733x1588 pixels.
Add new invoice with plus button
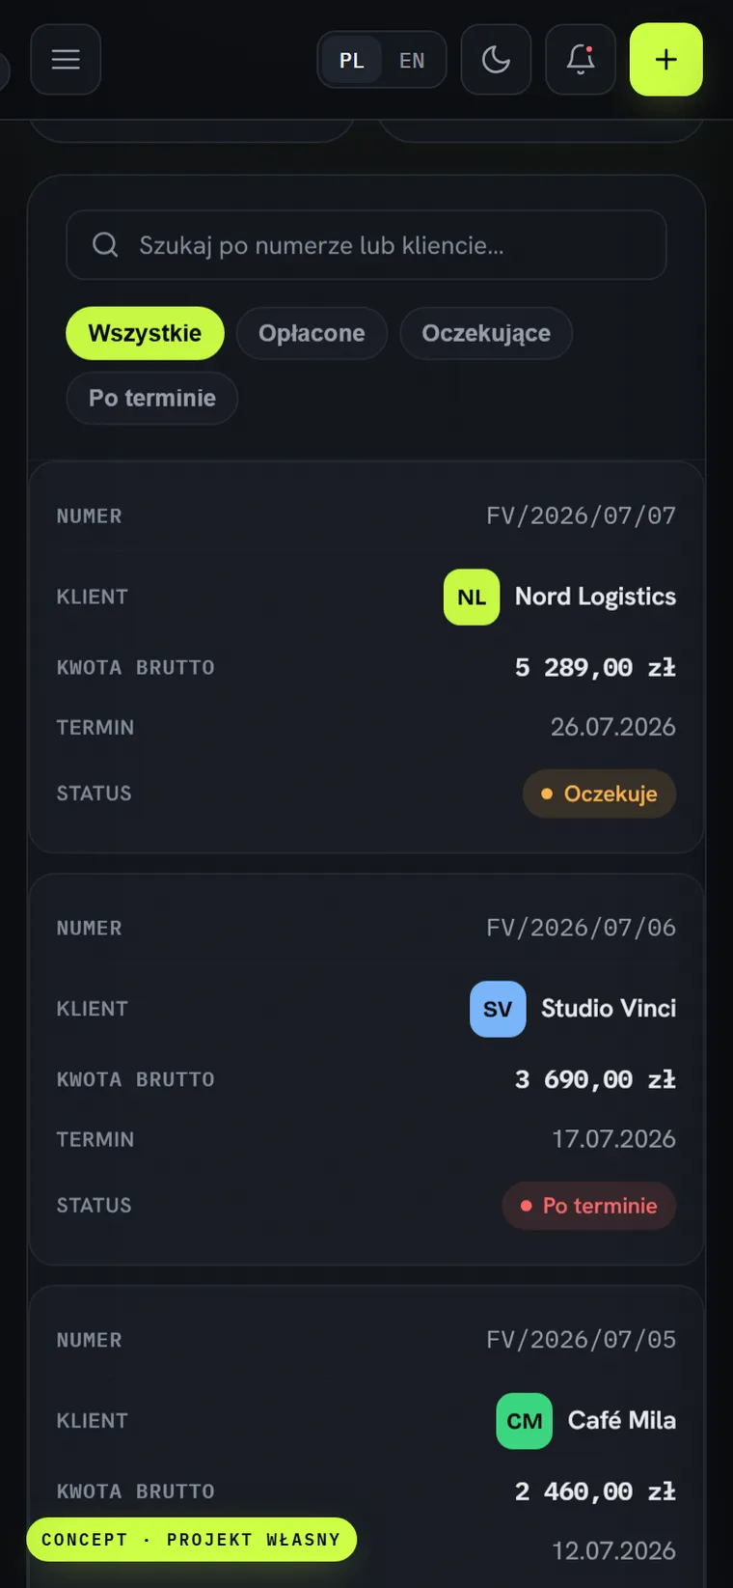coord(666,60)
